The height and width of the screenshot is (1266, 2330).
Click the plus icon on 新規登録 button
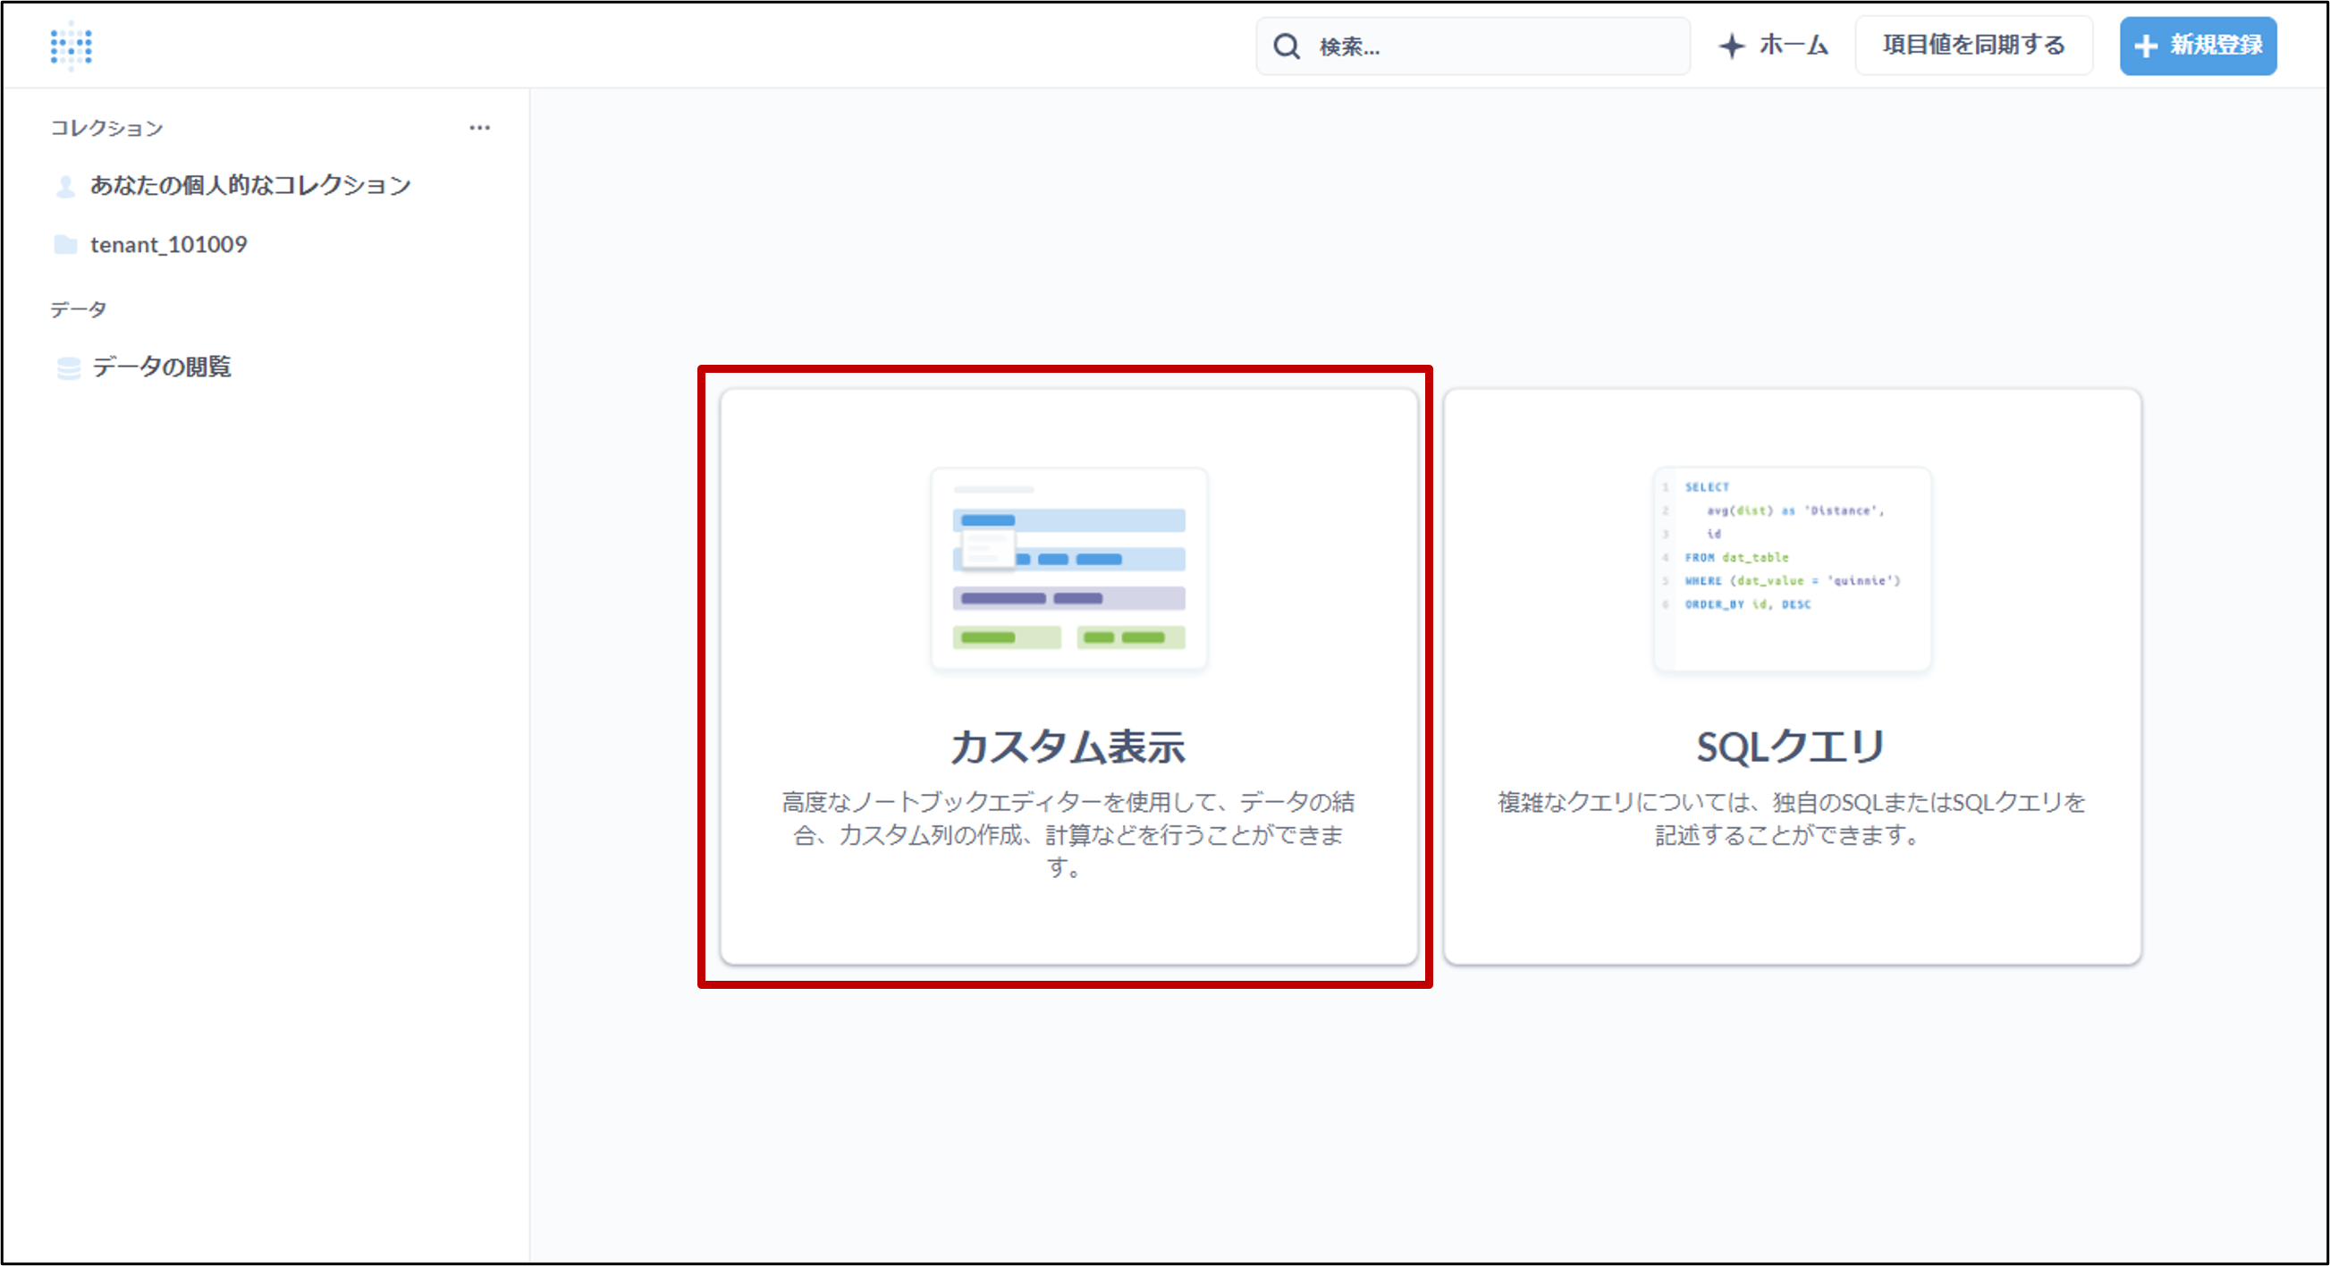(2146, 46)
